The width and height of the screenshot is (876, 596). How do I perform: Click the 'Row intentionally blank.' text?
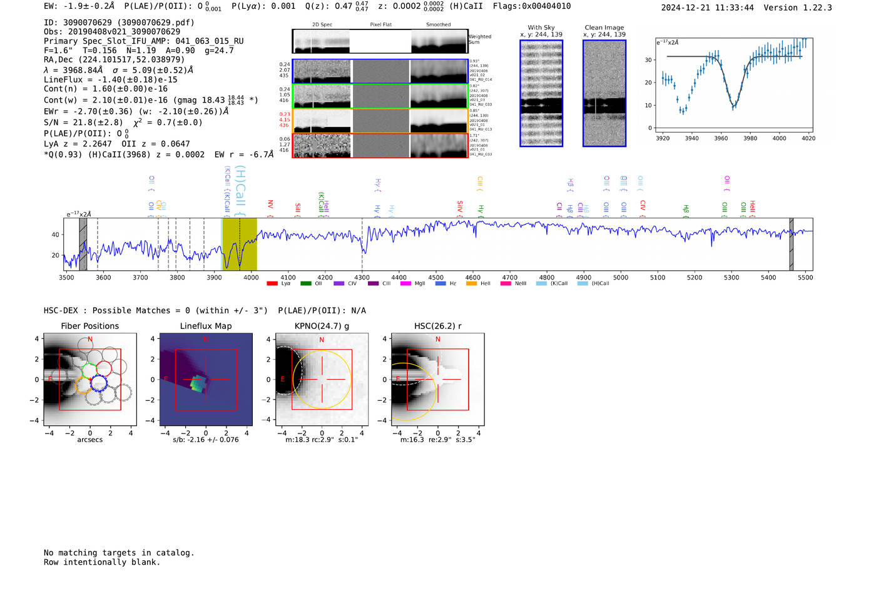click(x=102, y=562)
